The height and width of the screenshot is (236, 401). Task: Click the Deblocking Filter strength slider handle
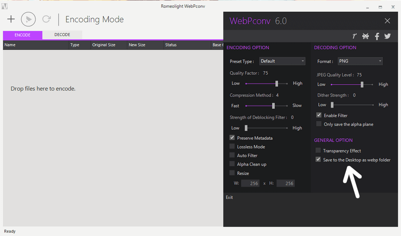click(246, 128)
